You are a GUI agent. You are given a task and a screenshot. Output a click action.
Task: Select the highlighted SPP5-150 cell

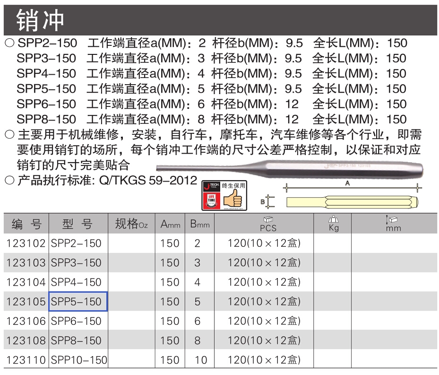(78, 302)
